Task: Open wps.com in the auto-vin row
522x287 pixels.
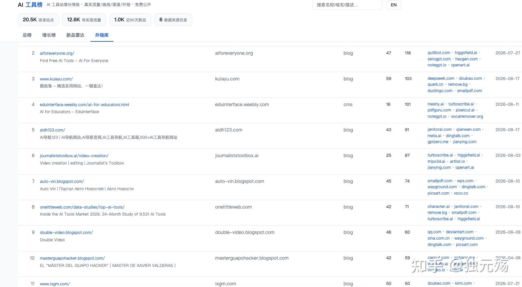Action: 465,181
